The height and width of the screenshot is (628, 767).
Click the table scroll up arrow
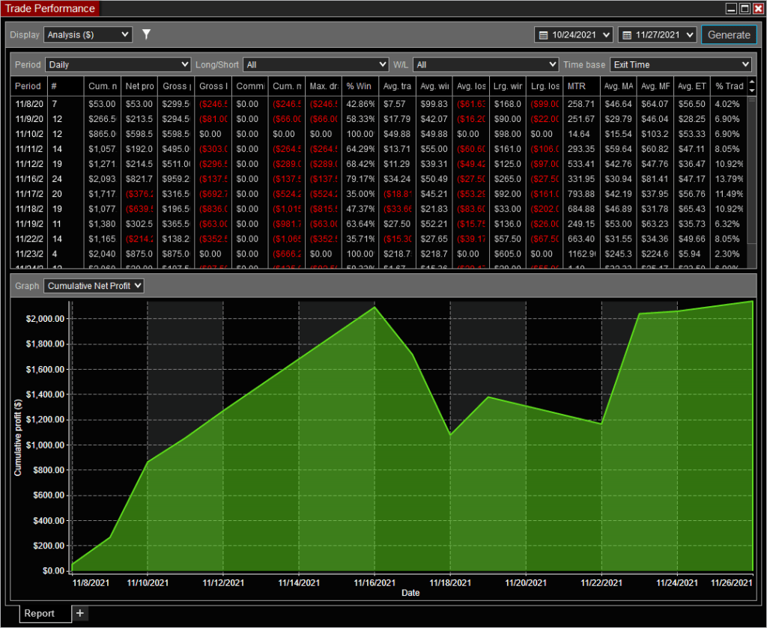point(752,82)
